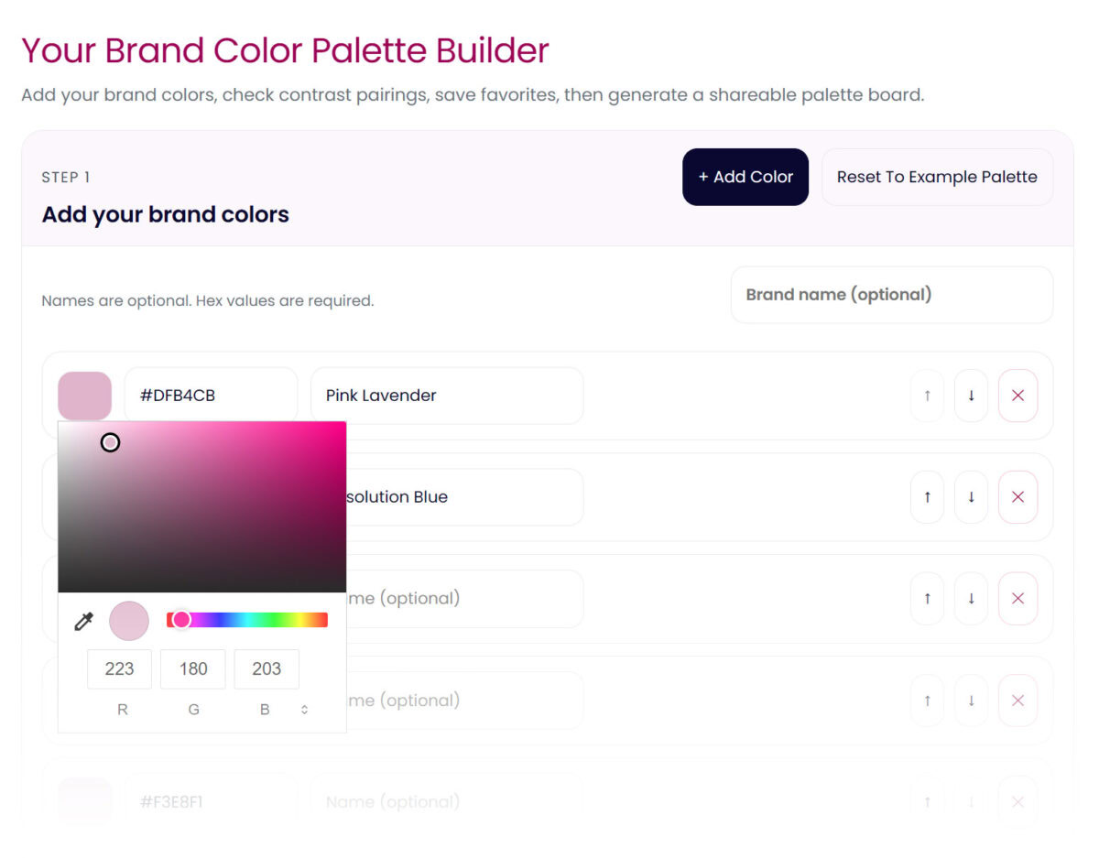Switch RGB mode using the stepper arrows
The height and width of the screenshot is (858, 1099).
(x=304, y=709)
